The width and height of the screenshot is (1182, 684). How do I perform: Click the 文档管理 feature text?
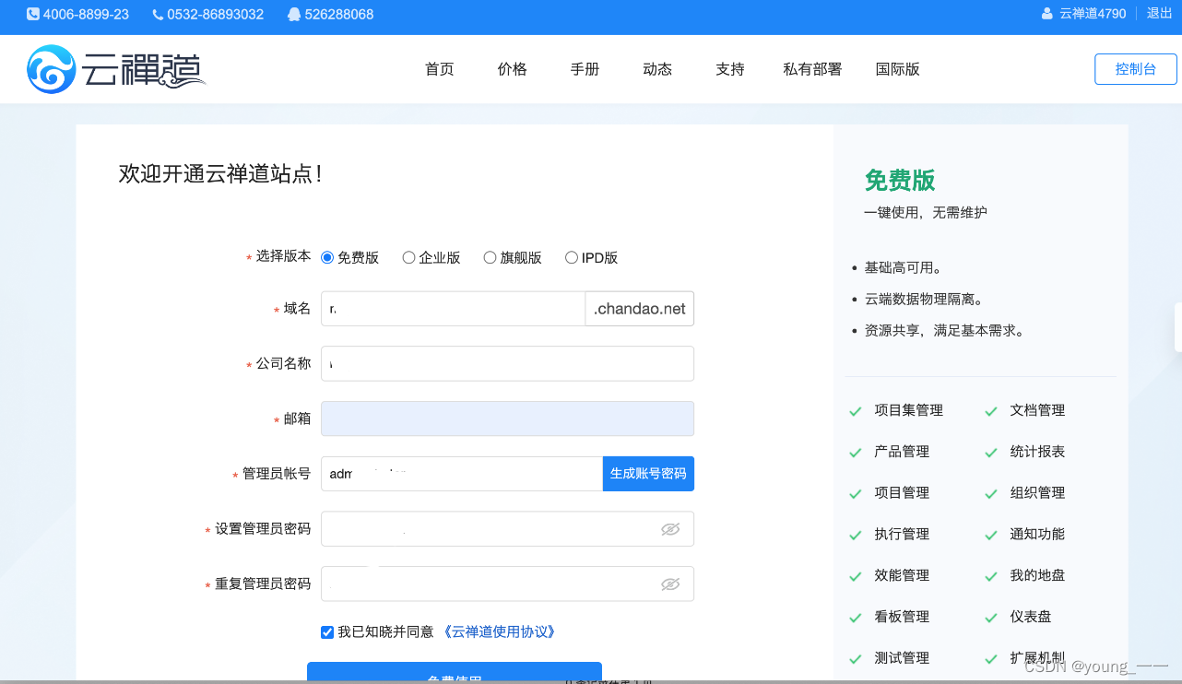1037,410
